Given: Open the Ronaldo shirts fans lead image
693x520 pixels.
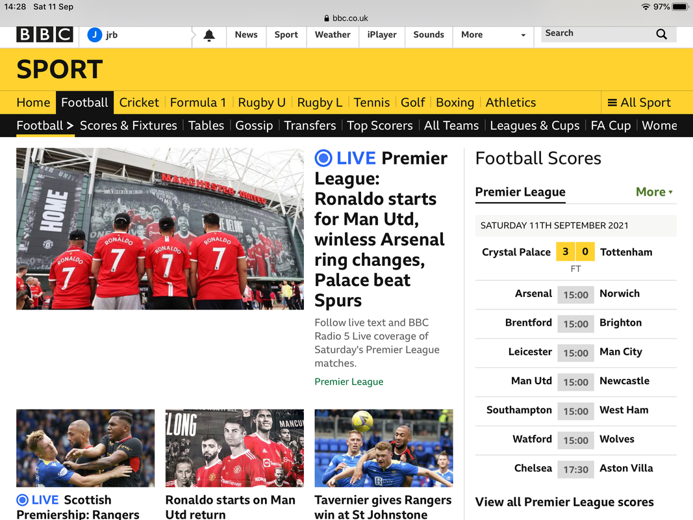Looking at the screenshot, I should [x=160, y=229].
